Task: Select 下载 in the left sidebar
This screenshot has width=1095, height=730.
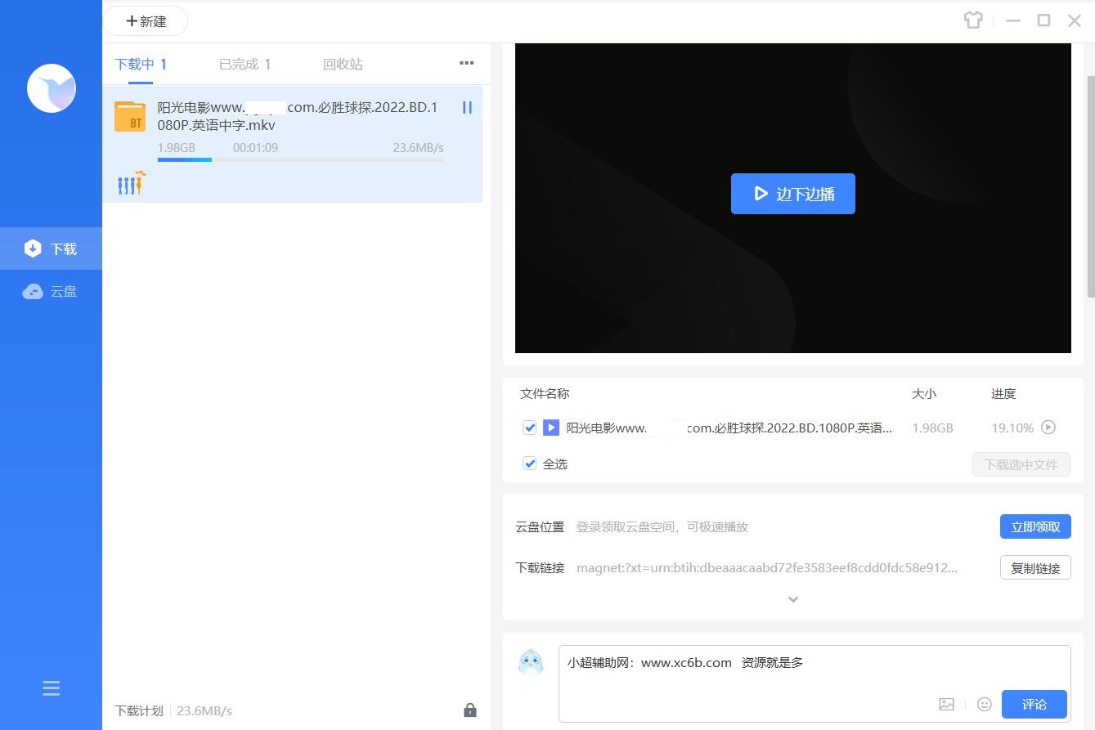Action: coord(51,248)
